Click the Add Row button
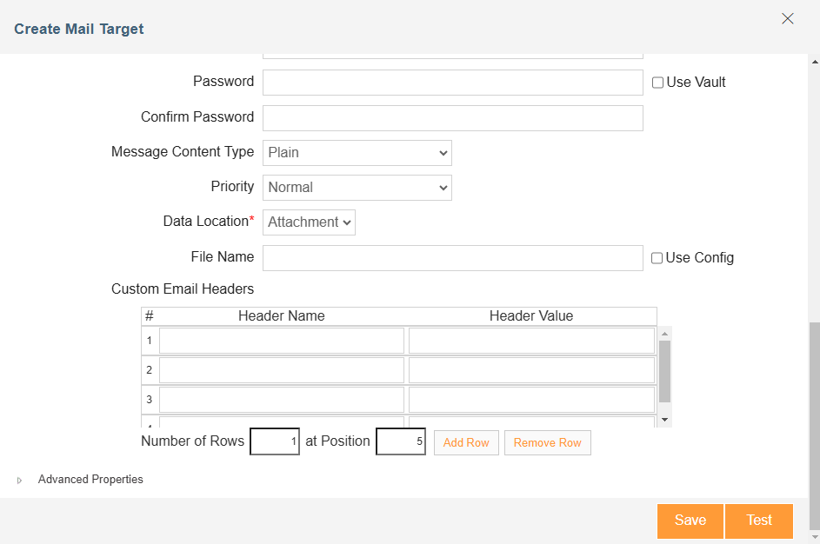 click(x=466, y=442)
